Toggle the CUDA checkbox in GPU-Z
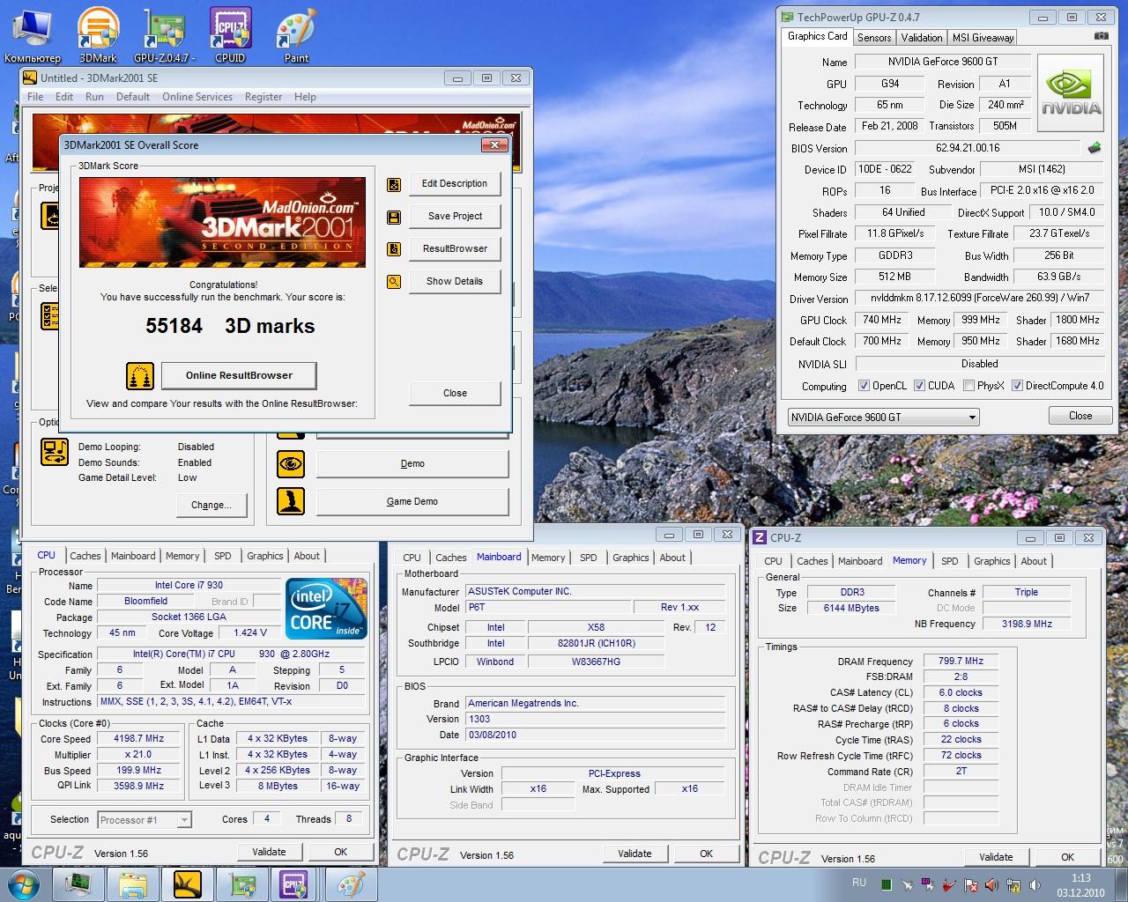 pyautogui.click(x=919, y=386)
